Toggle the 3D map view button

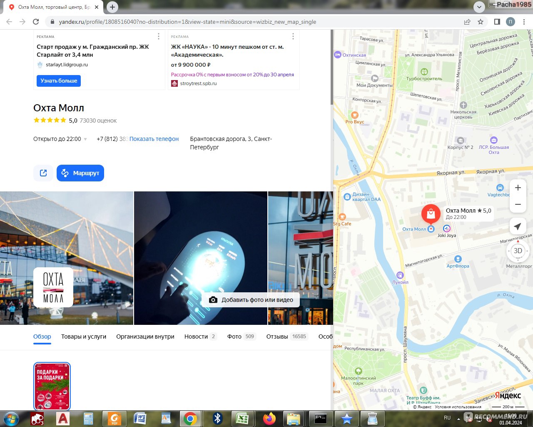click(x=518, y=251)
